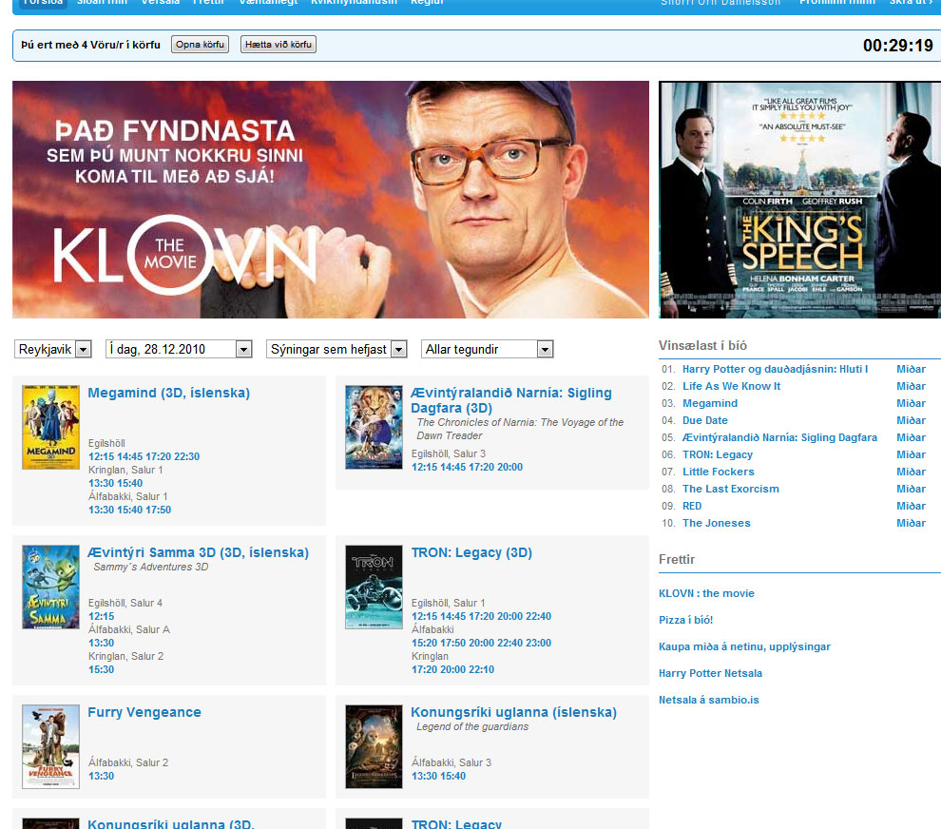Click the Furry Vengeance poster thumbnail
Image resolution: width=941 pixels, height=829 pixels.
point(50,746)
